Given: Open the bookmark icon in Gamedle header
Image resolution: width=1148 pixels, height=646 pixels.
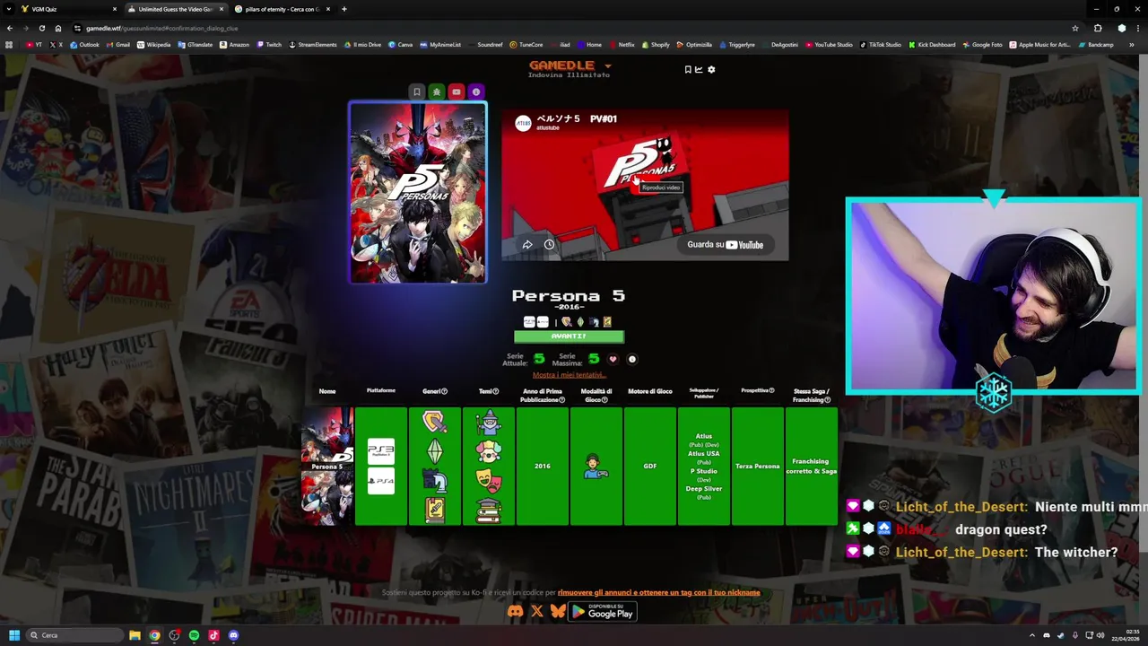Looking at the screenshot, I should tap(688, 69).
